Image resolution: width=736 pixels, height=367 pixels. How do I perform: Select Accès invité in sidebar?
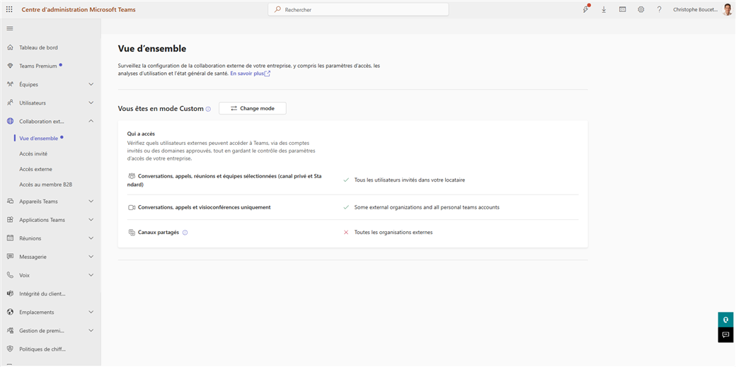(x=33, y=153)
